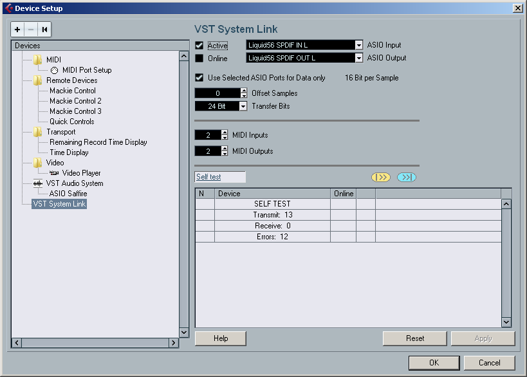Click OK to confirm Device Setup

point(434,363)
